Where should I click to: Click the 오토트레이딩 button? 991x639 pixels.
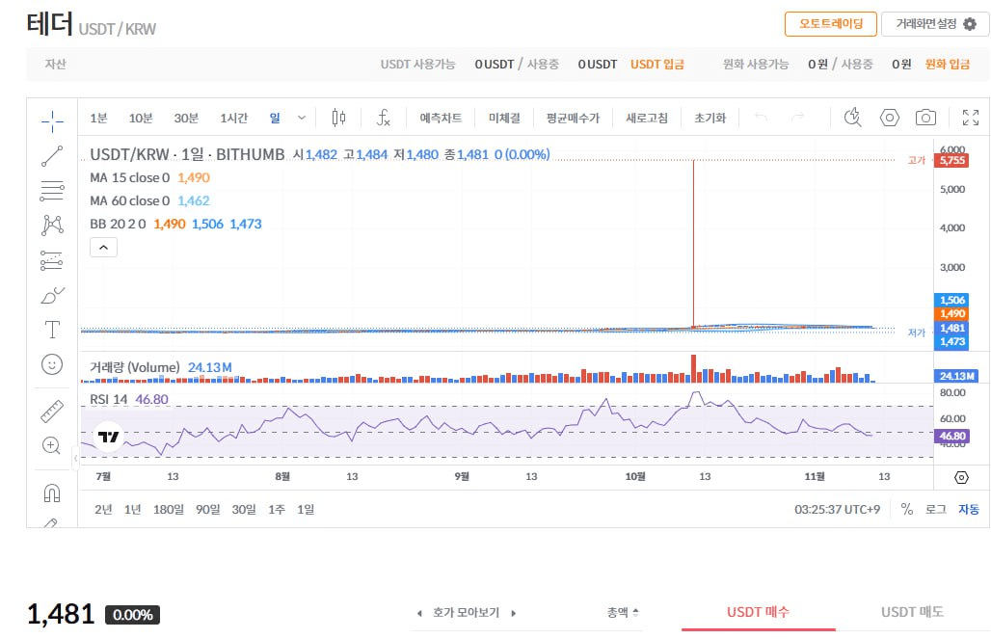pyautogui.click(x=830, y=23)
